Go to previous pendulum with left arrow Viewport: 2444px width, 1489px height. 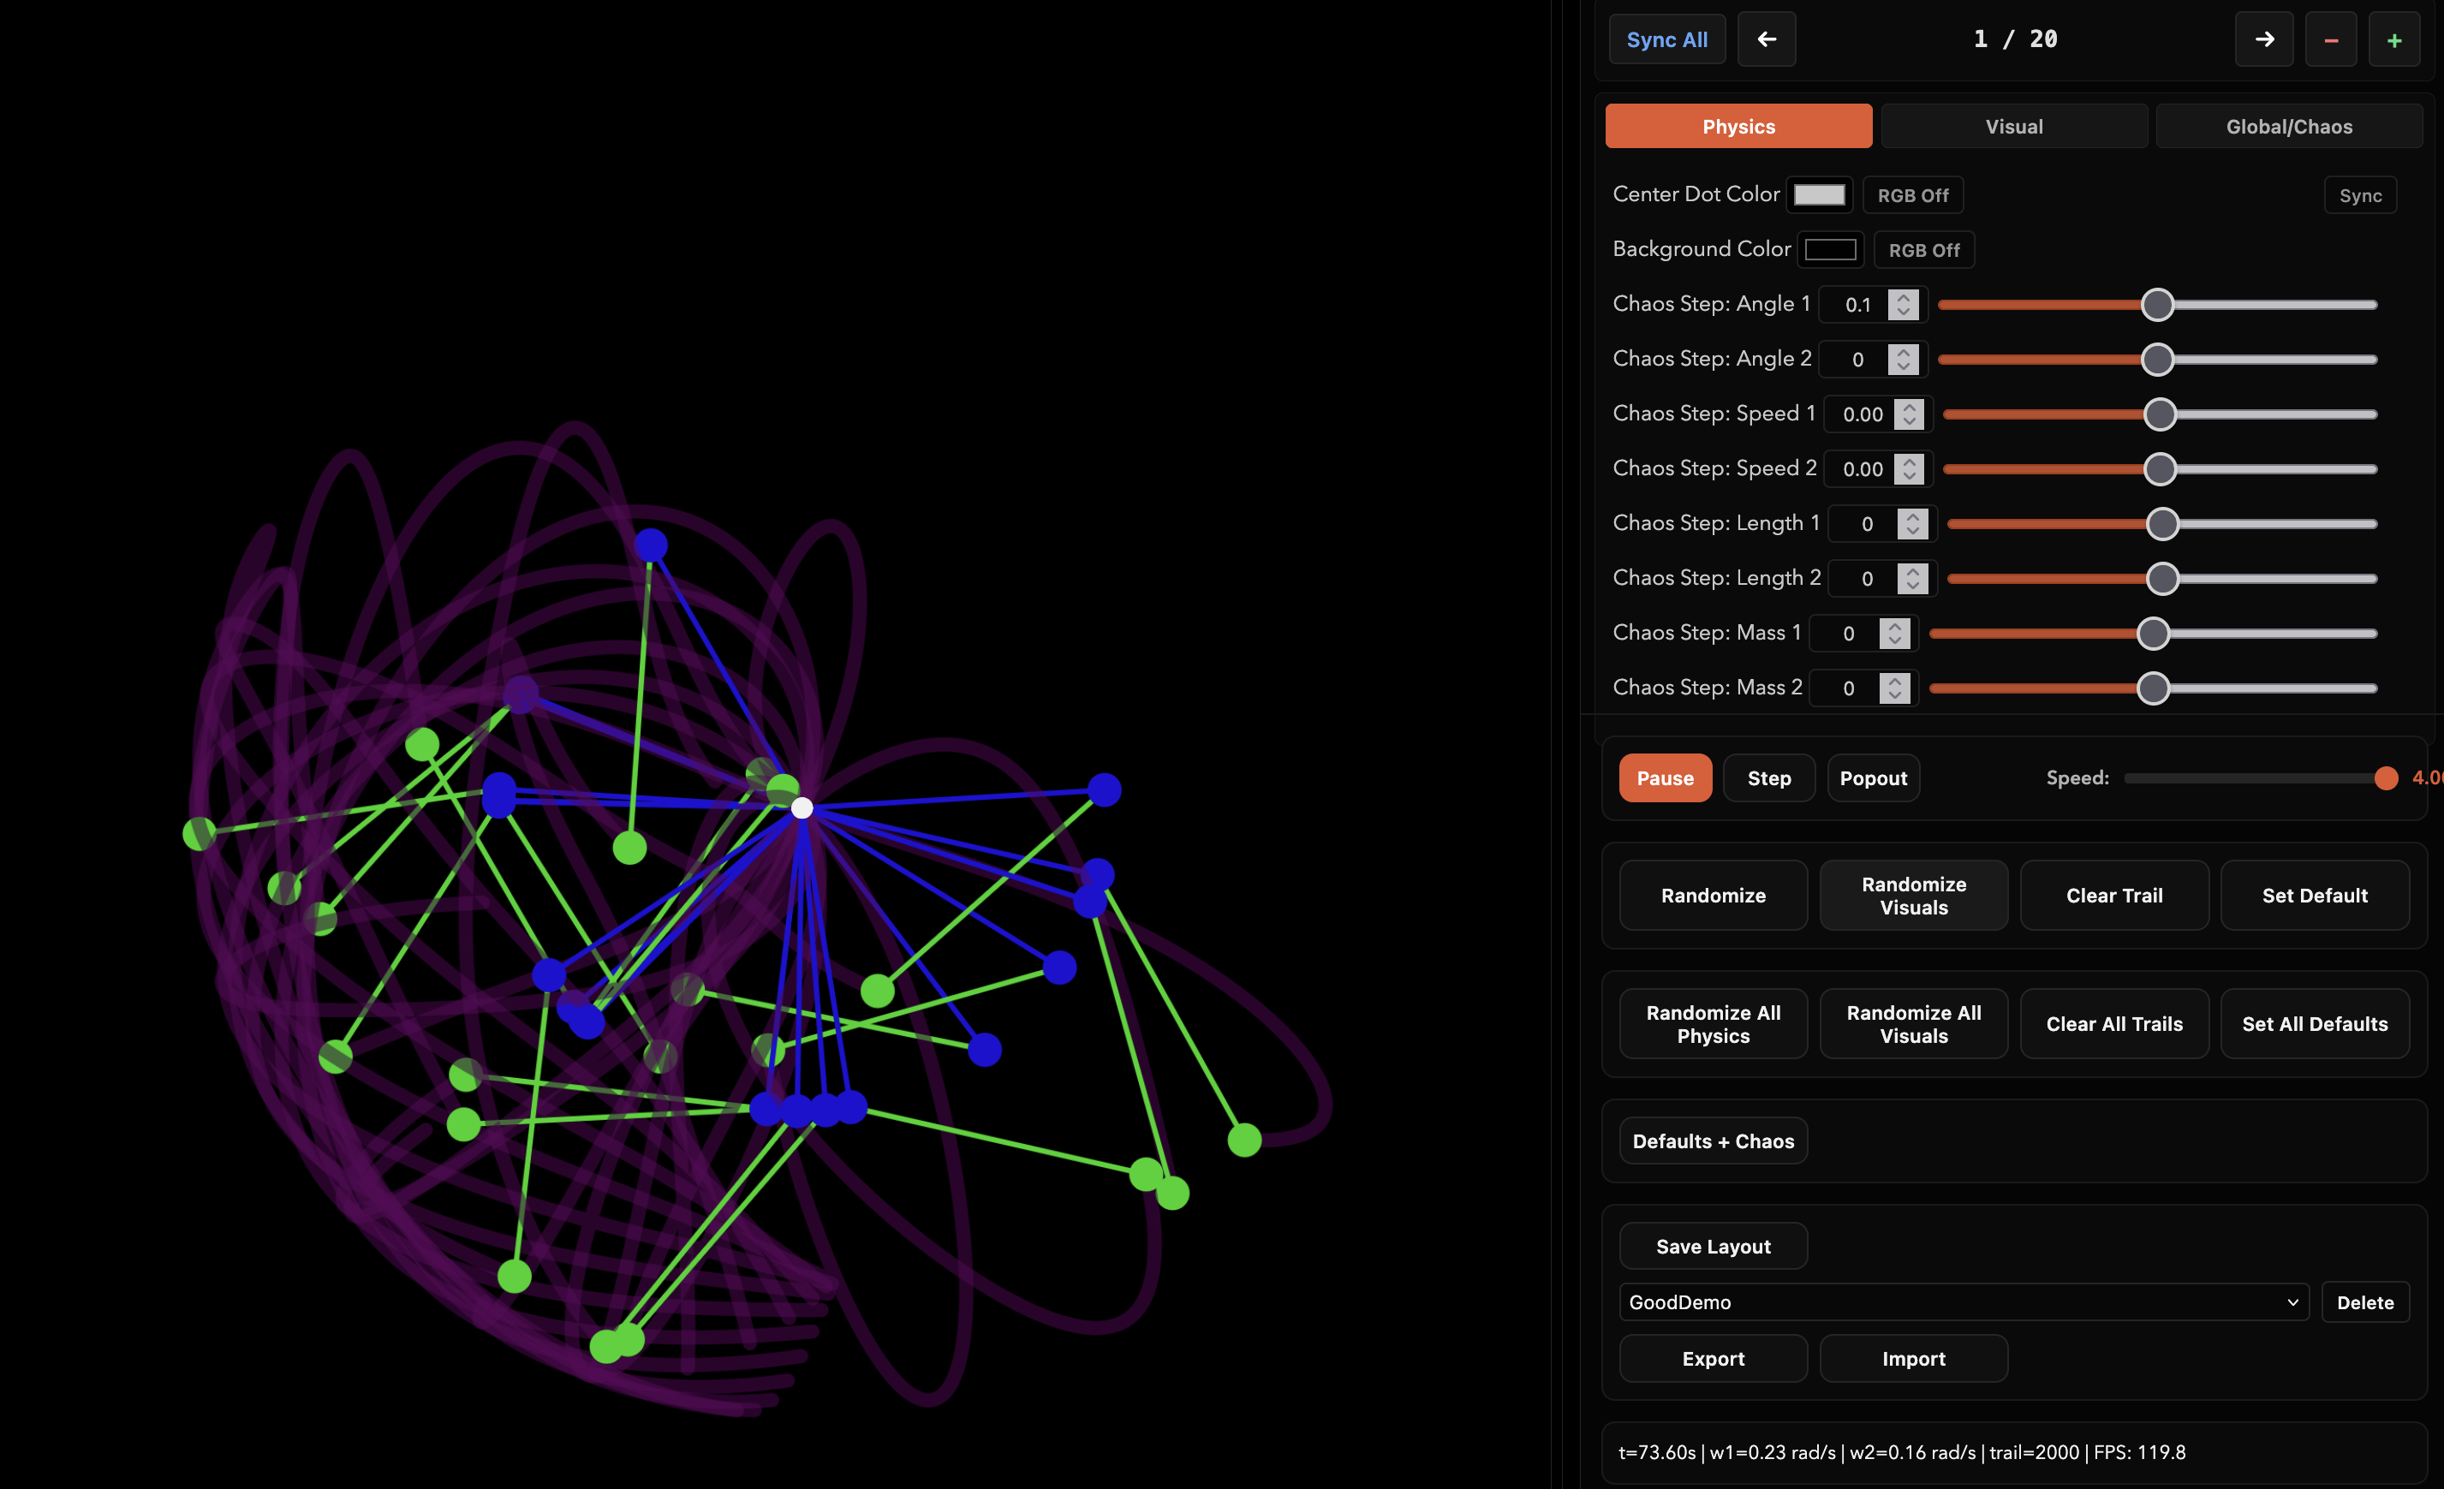pos(1766,39)
